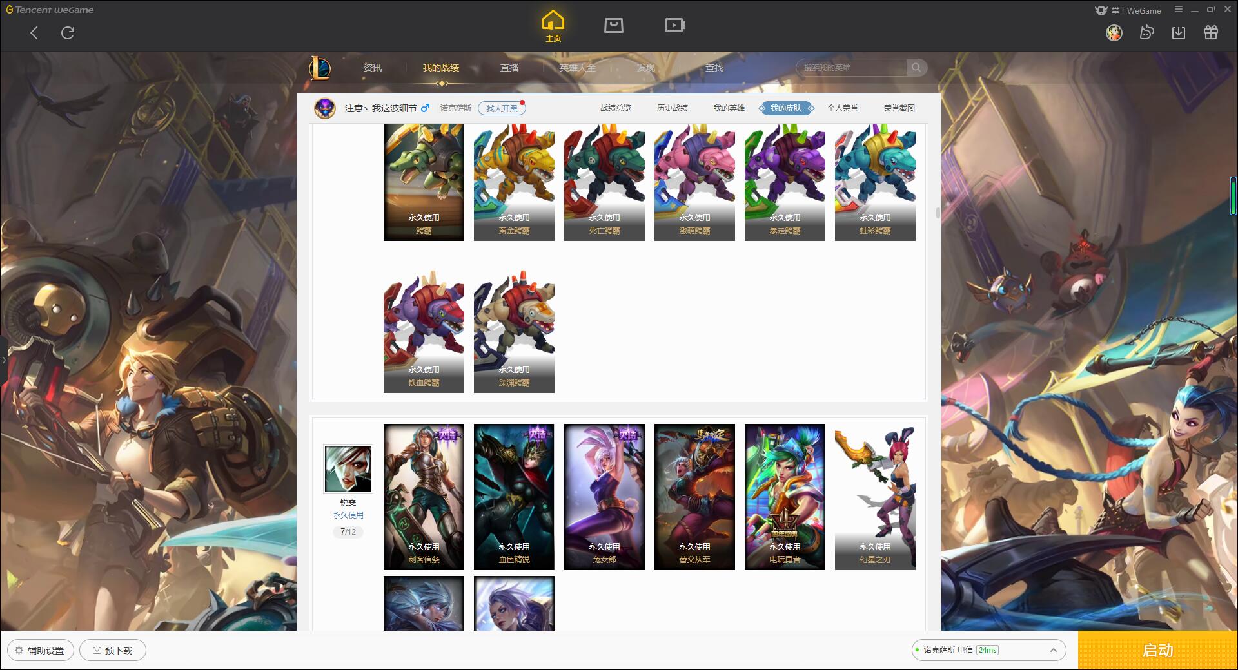Open the download manager icon

pyautogui.click(x=1179, y=32)
